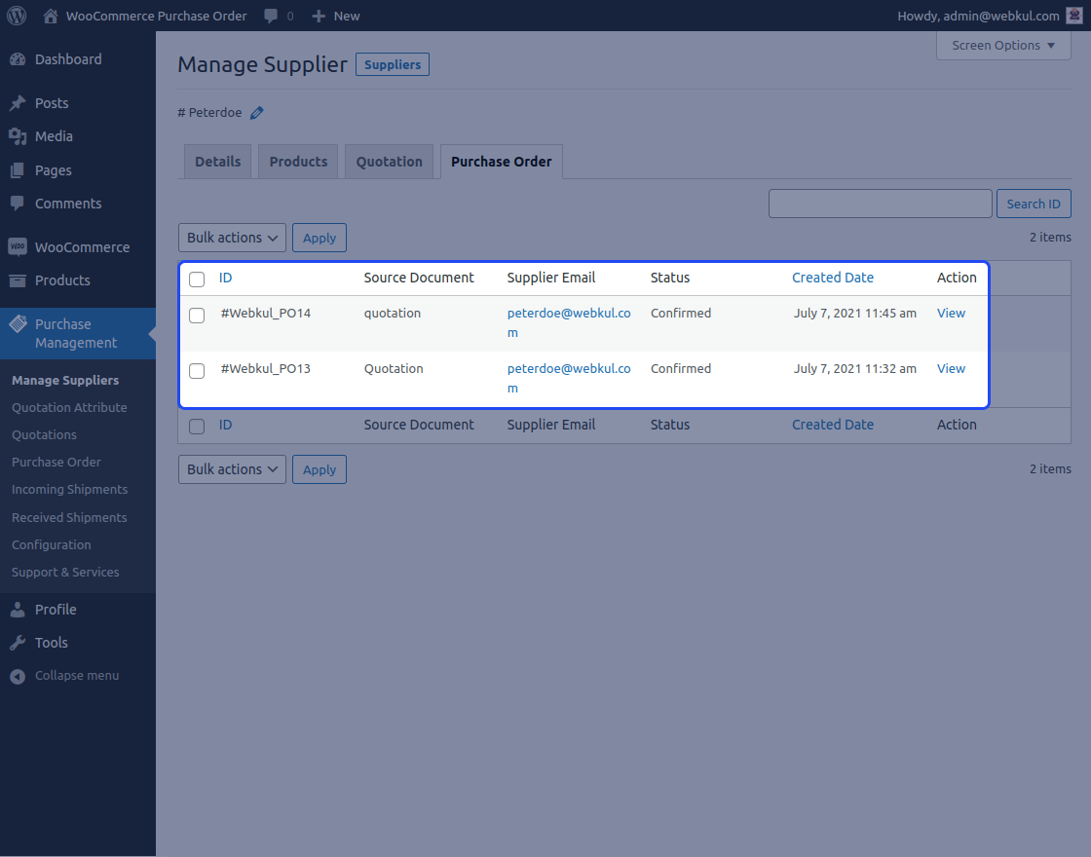
Task: Open the lower Bulk actions dropdown
Action: [232, 468]
